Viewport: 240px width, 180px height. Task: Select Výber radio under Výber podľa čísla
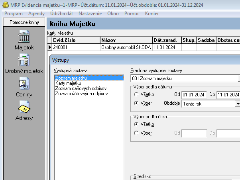point(136,133)
